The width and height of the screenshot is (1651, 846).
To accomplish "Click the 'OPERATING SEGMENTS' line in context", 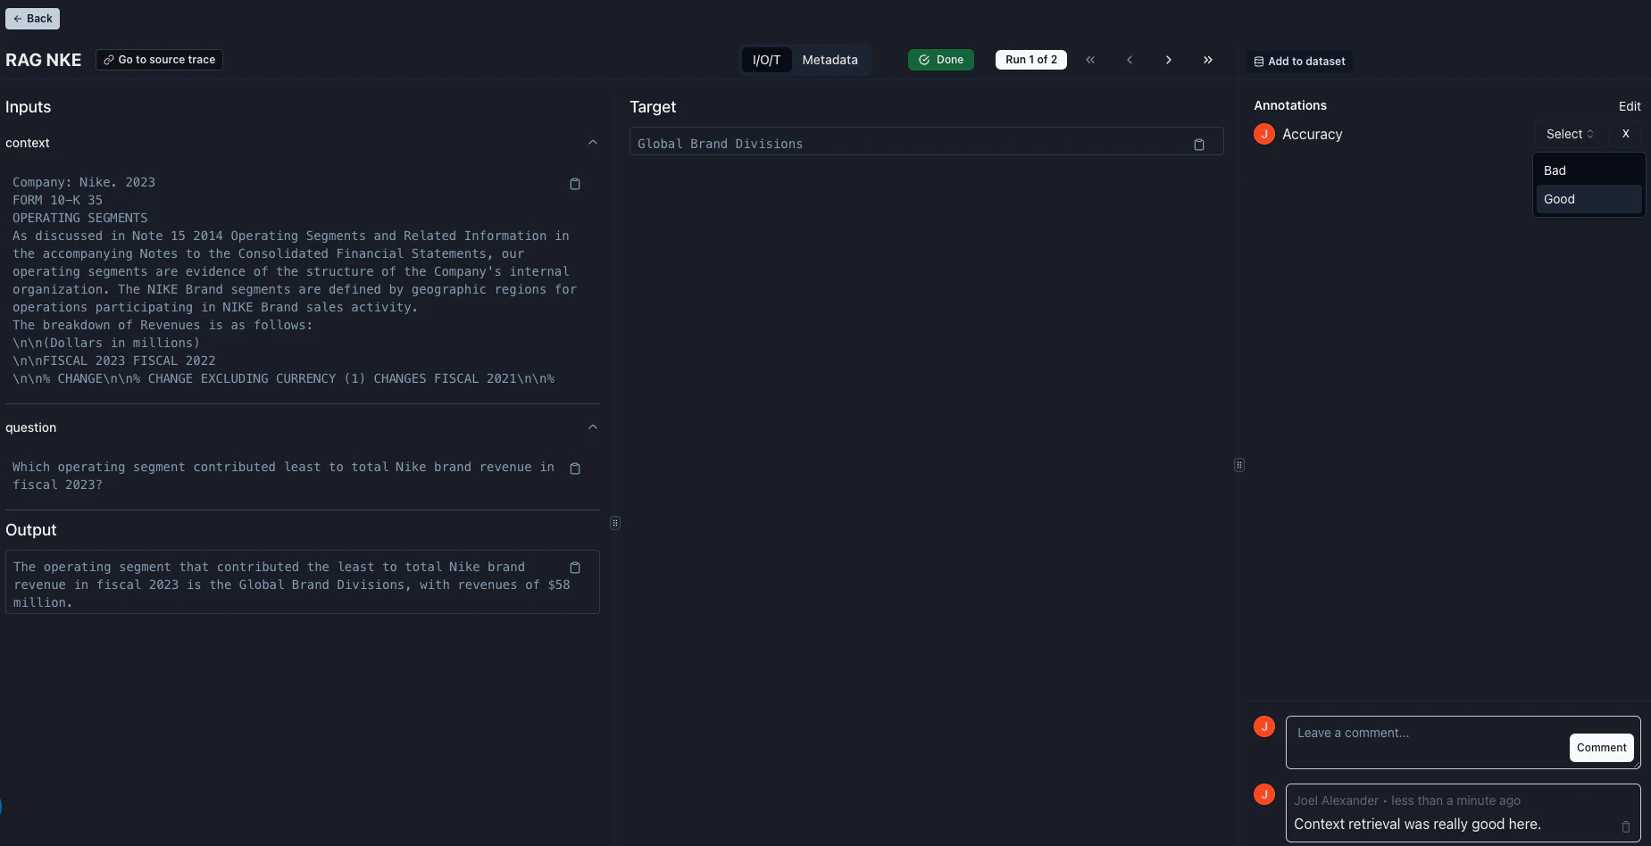I will [x=80, y=219].
